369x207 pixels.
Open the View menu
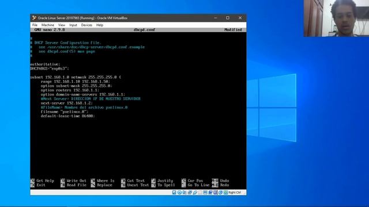pyautogui.click(x=62, y=25)
